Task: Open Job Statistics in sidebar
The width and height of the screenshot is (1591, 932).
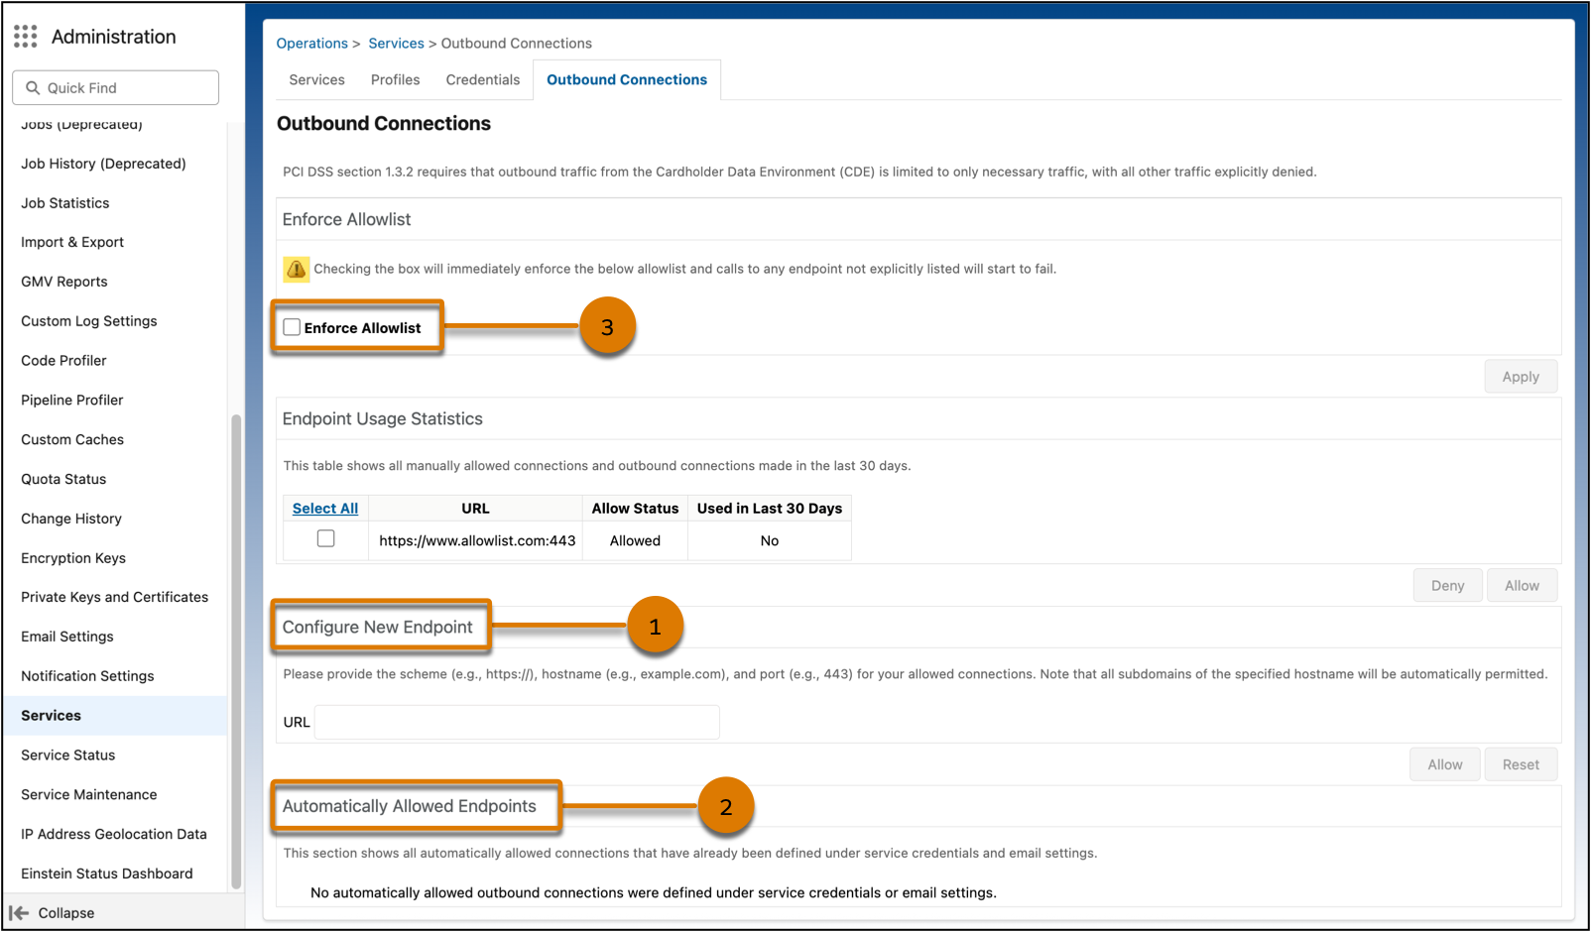Action: pyautogui.click(x=65, y=203)
